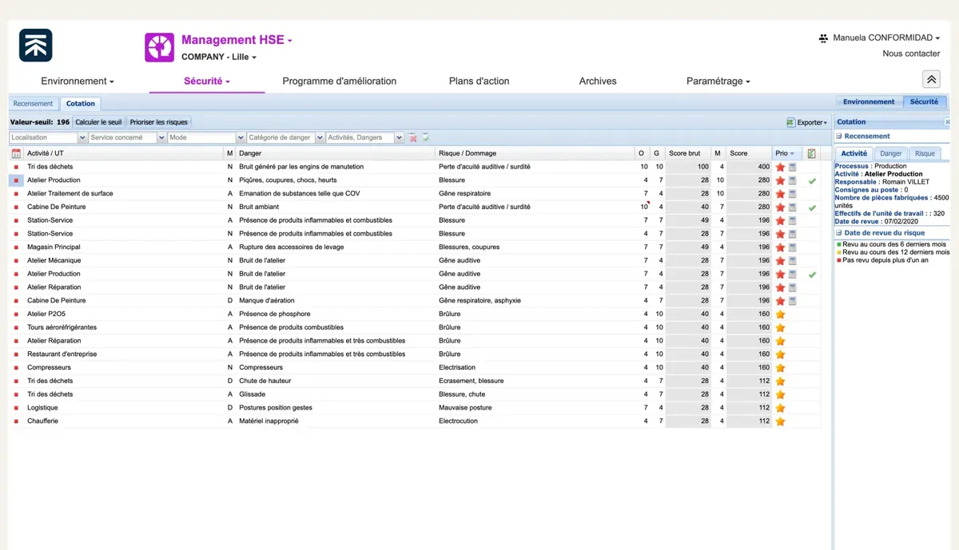The height and width of the screenshot is (550, 959).
Task: Toggle the green checkmark on Cabine De Peinture row
Action: tap(812, 208)
